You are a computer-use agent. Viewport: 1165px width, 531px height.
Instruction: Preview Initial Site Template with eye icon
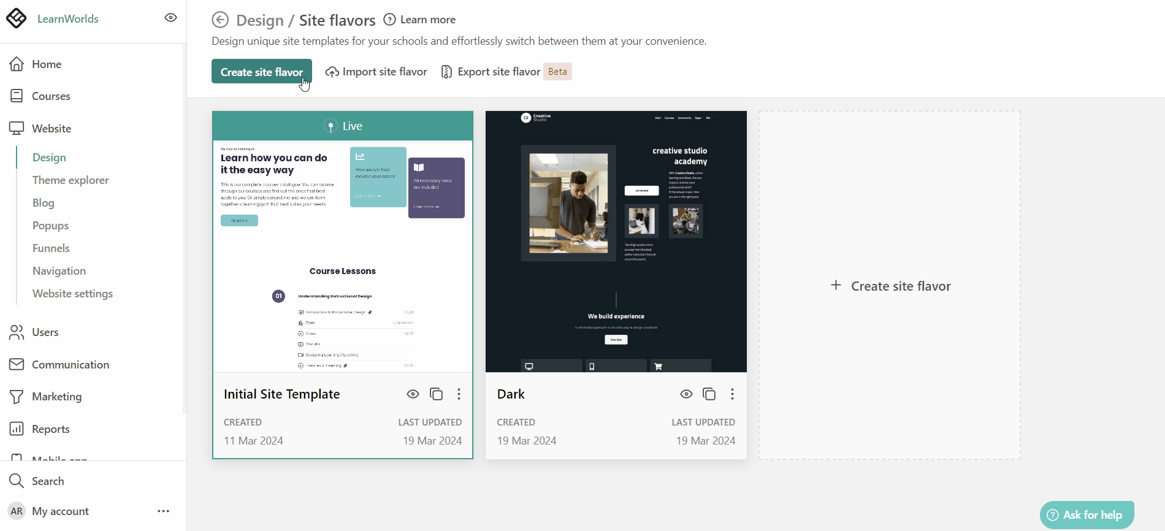(413, 394)
